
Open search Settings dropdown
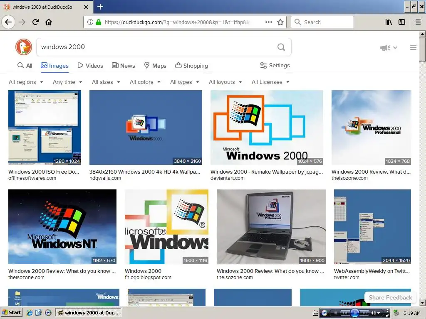(275, 65)
